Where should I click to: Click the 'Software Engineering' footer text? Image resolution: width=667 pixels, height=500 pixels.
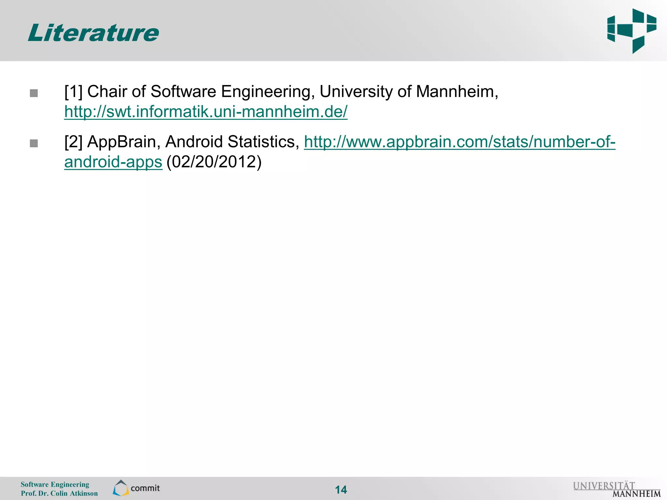coord(55,484)
